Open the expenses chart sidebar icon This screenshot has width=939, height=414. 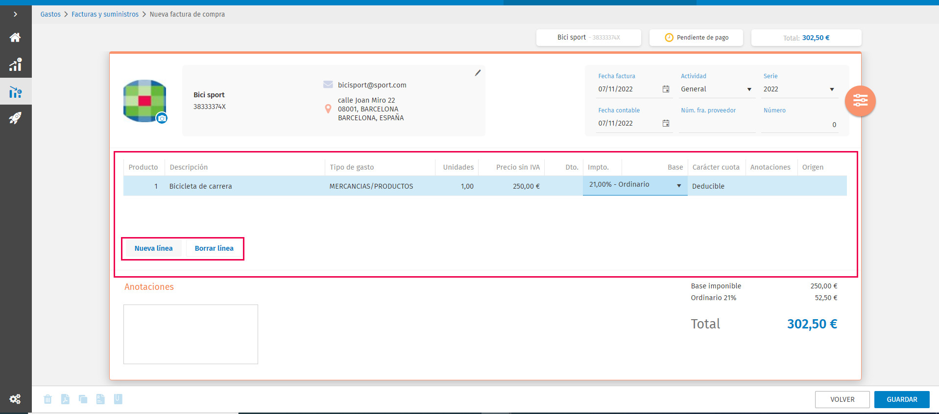(16, 92)
